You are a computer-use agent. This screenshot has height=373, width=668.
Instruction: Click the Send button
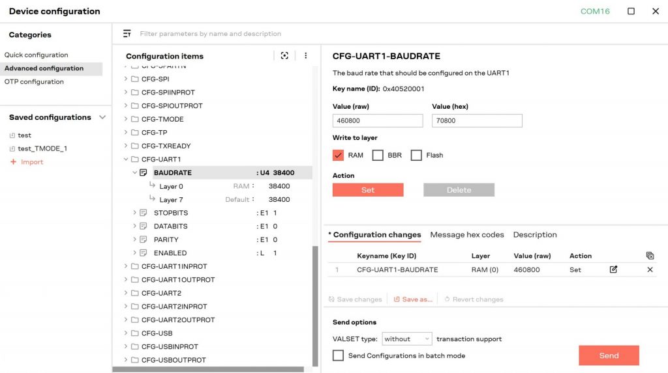[x=608, y=355]
